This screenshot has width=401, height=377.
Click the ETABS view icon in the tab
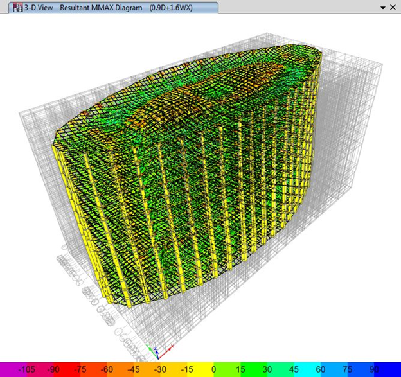tap(17, 8)
